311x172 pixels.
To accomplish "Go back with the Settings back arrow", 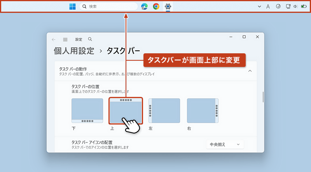I will pos(54,40).
